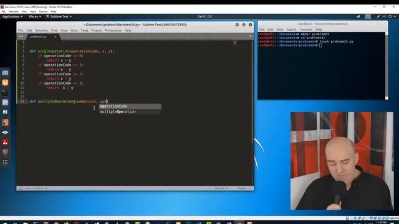This screenshot has width=399, height=224.
Task: Click the pen icon in the top panel
Action: 378,17
